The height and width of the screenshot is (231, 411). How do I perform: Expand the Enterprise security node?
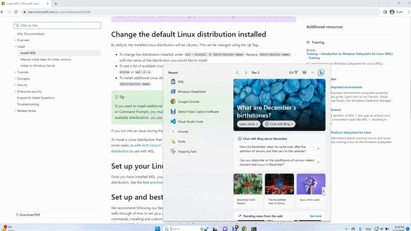point(15,92)
